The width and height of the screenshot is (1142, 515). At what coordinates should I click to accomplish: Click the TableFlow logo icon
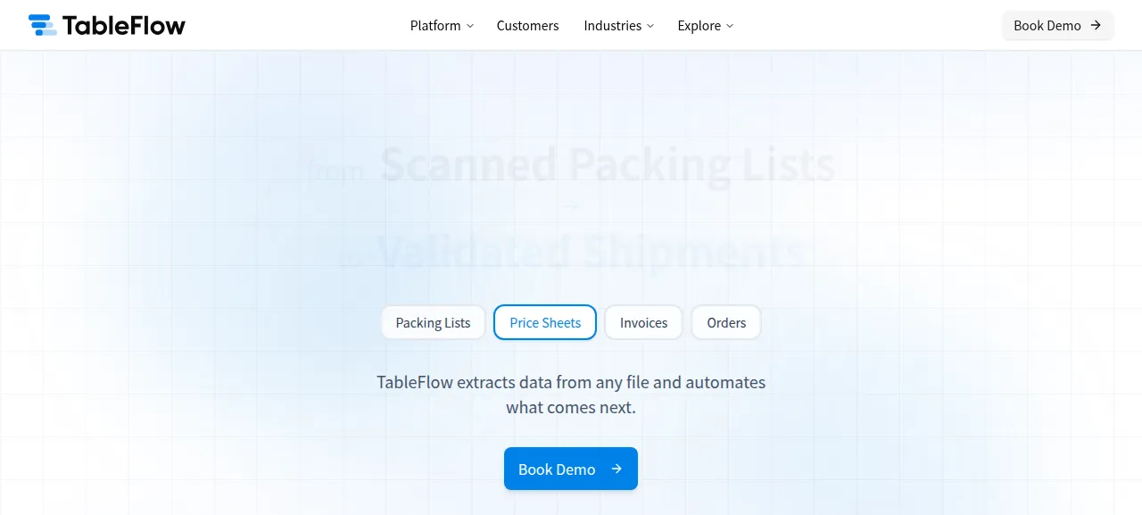(x=42, y=25)
